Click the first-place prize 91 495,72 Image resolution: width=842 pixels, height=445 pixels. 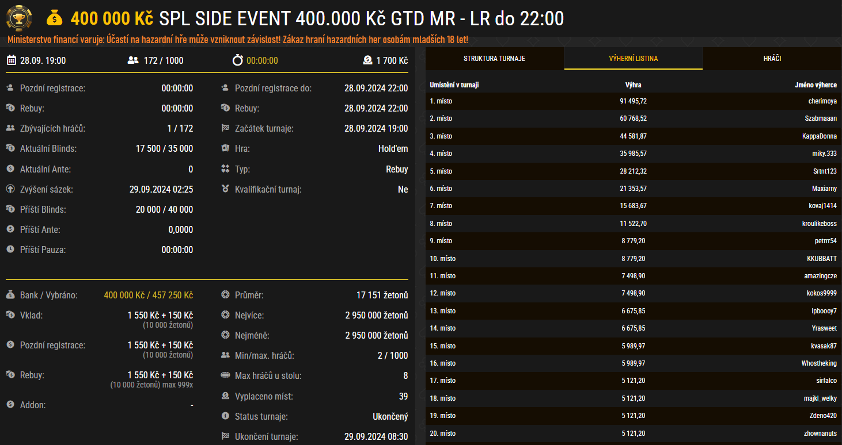pos(634,101)
